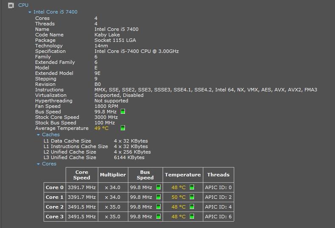
Task: Click APIC ID: 2 cell
Action: point(219,197)
